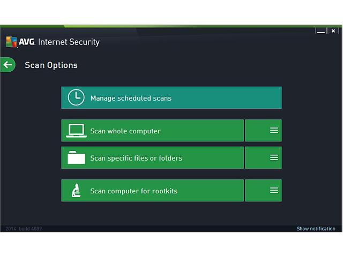Image resolution: width=343 pixels, height=257 pixels.
Task: Open settings menu for rootkit scan
Action: tap(274, 191)
